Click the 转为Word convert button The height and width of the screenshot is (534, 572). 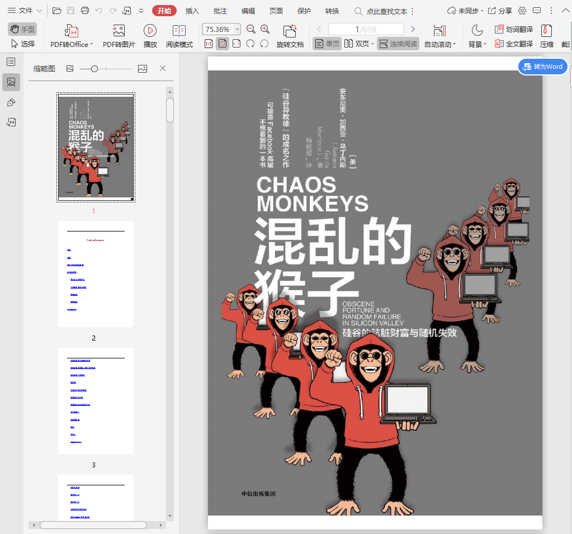(543, 67)
